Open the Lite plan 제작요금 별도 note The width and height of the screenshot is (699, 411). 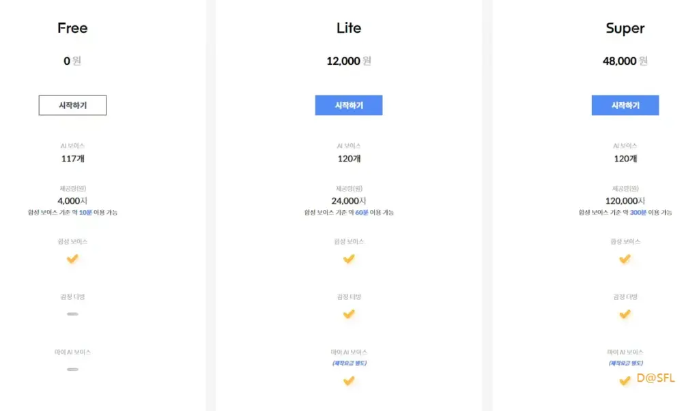pyautogui.click(x=349, y=363)
